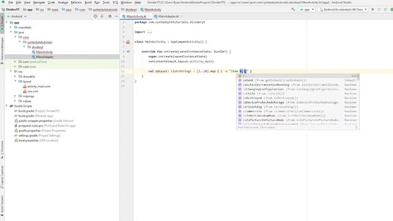This screenshot has width=393, height=221.
Task: Open the File menu
Action: pyautogui.click(x=10, y=2)
